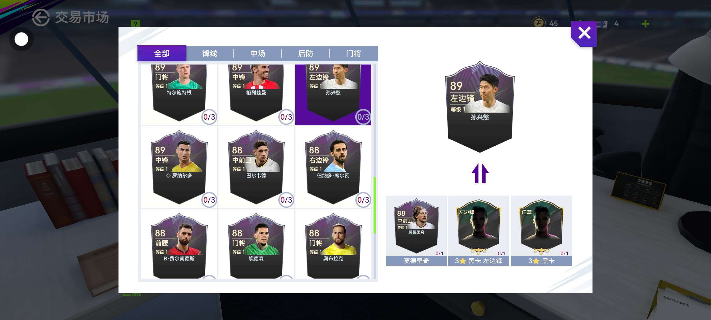Click the player list green scrollbar
Image resolution: width=711 pixels, height=320 pixels.
coord(375,205)
